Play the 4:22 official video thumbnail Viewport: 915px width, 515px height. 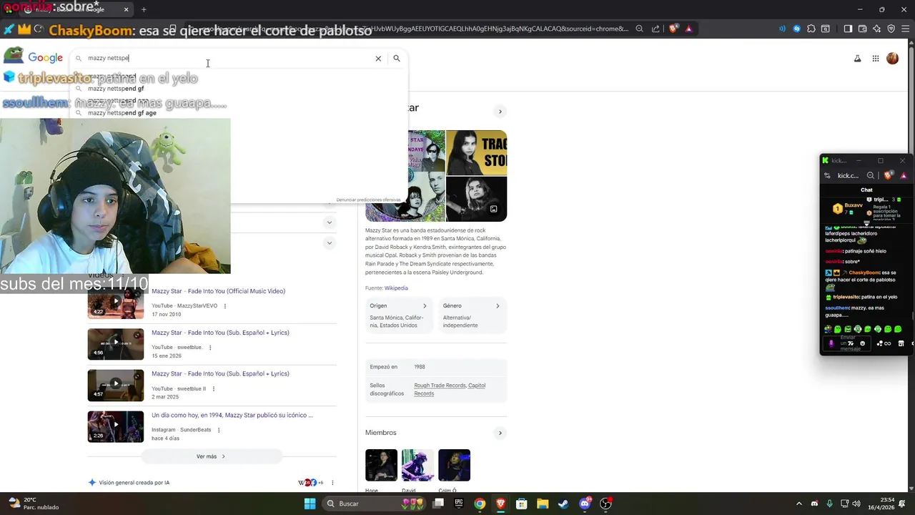coord(116,303)
